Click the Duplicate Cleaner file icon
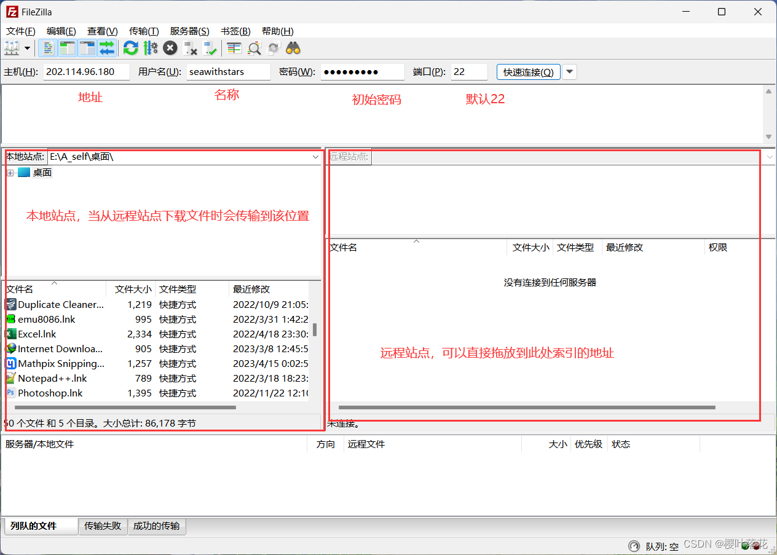The image size is (777, 555). coord(11,304)
